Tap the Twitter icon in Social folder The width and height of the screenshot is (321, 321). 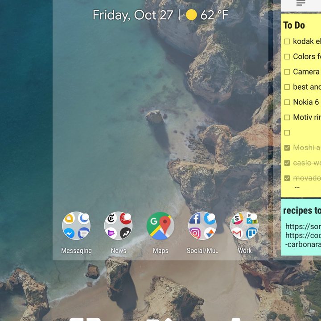[x=210, y=218]
